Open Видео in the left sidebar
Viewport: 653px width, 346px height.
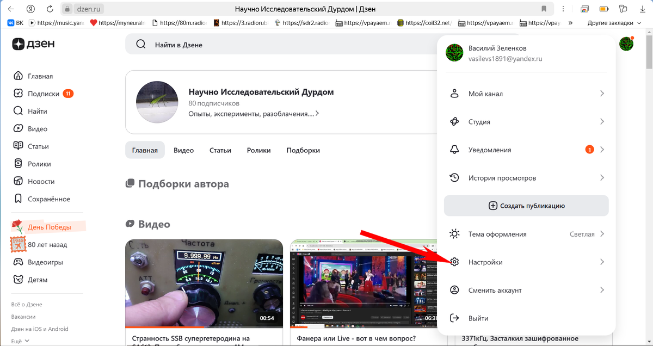click(x=30, y=129)
